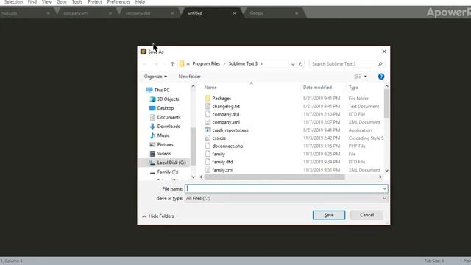This screenshot has height=265, width=471.
Task: Select the family.dtd file name
Action: tap(222, 162)
